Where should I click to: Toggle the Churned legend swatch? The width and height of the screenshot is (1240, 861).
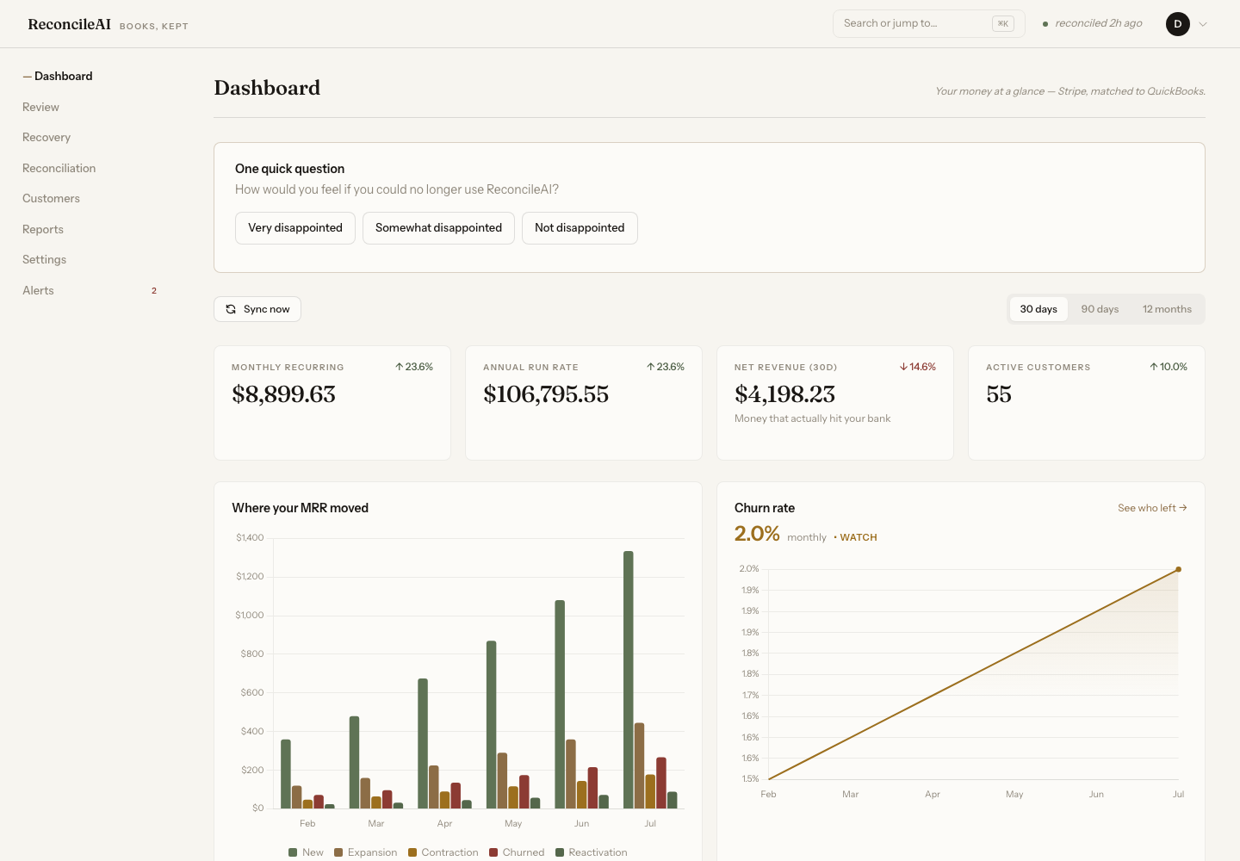click(493, 852)
